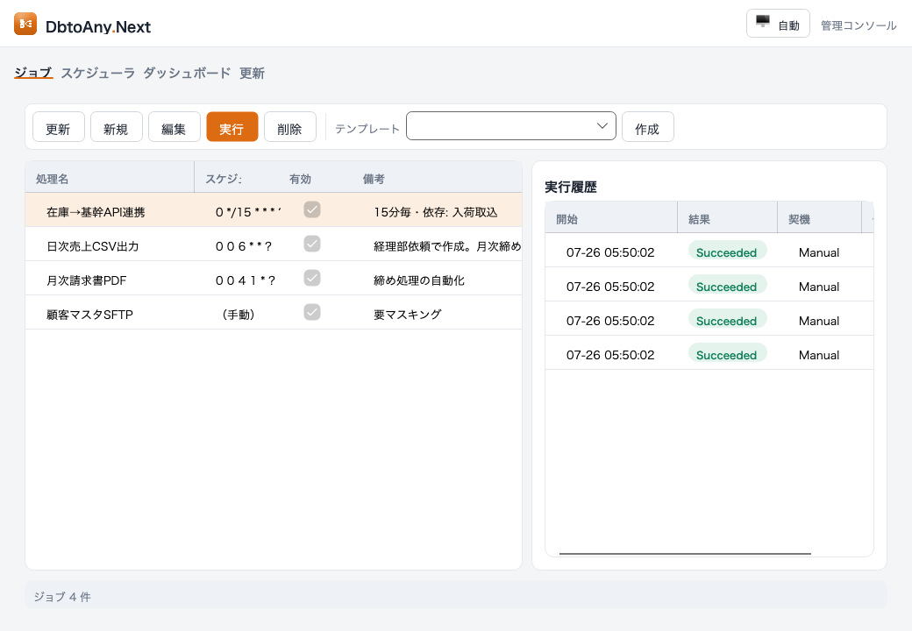
Task: Click the 実行履歴 horizontal scrollbar
Action: click(x=685, y=554)
